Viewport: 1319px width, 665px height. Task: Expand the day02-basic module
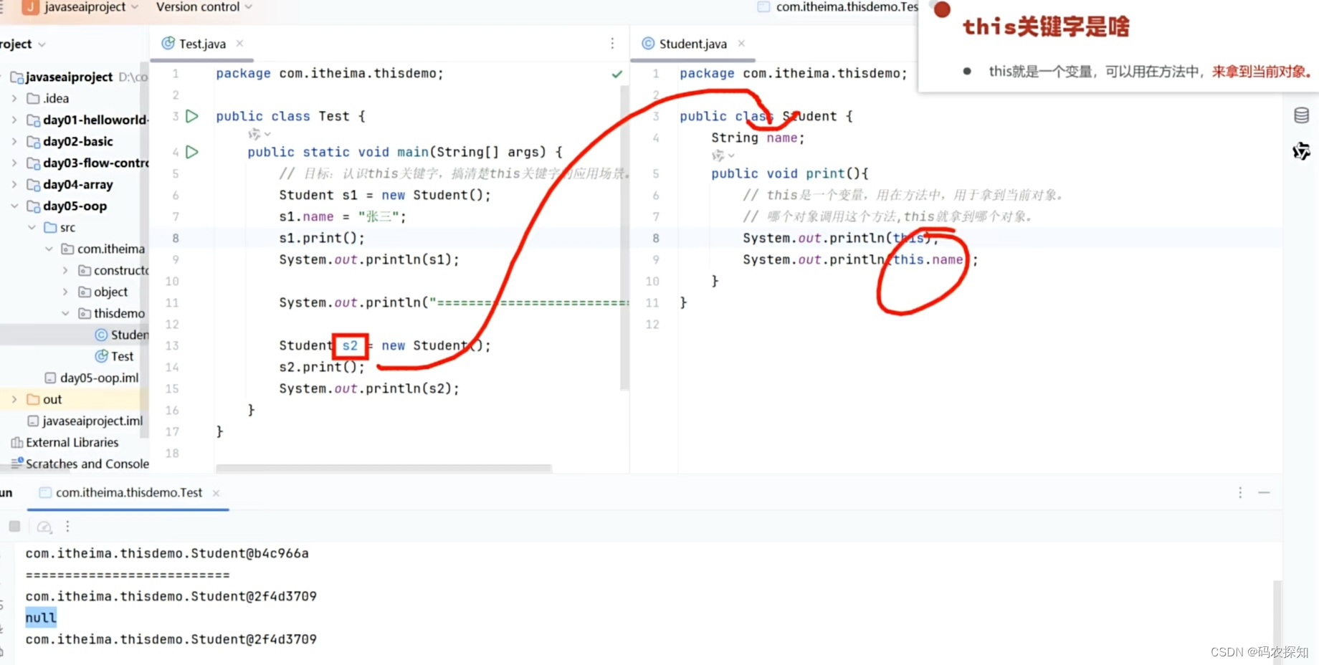coord(14,141)
